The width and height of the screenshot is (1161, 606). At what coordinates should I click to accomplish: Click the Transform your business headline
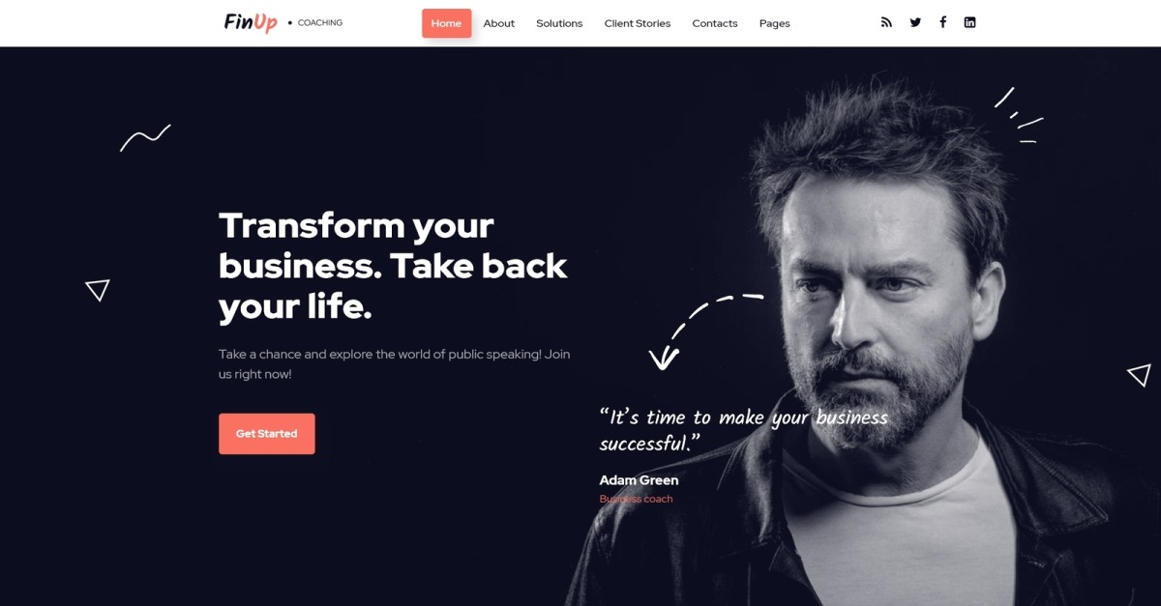[x=393, y=266]
